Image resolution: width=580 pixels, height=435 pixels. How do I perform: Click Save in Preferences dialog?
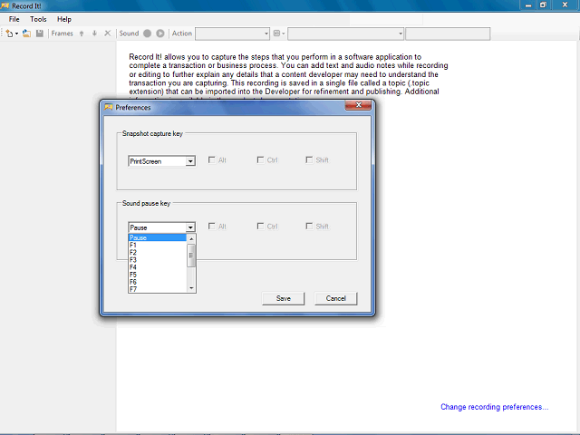(284, 298)
